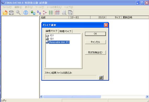This screenshot has width=149, height=102.
Task: Click the blue gear settings icon
Action: click(26, 13)
